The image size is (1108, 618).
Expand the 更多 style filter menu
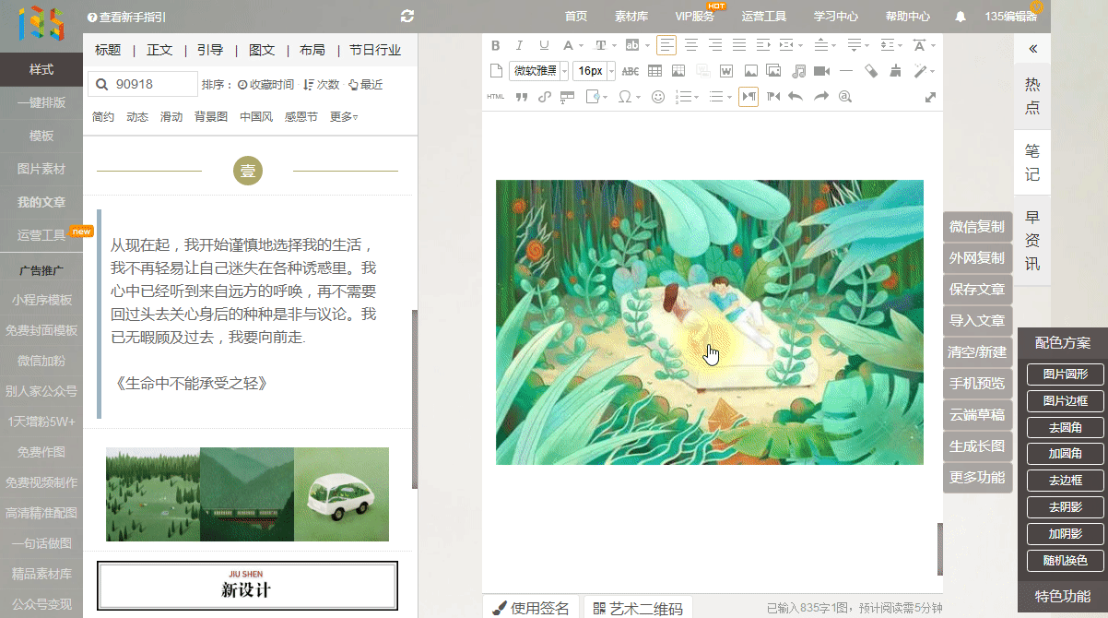[344, 117]
